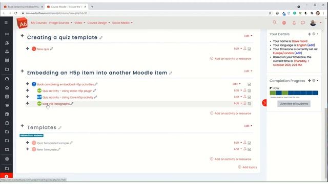Click the globe icon in header
This screenshot has height=184, width=328.
pos(284,22)
